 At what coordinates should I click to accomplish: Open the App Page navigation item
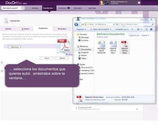tap(92, 8)
